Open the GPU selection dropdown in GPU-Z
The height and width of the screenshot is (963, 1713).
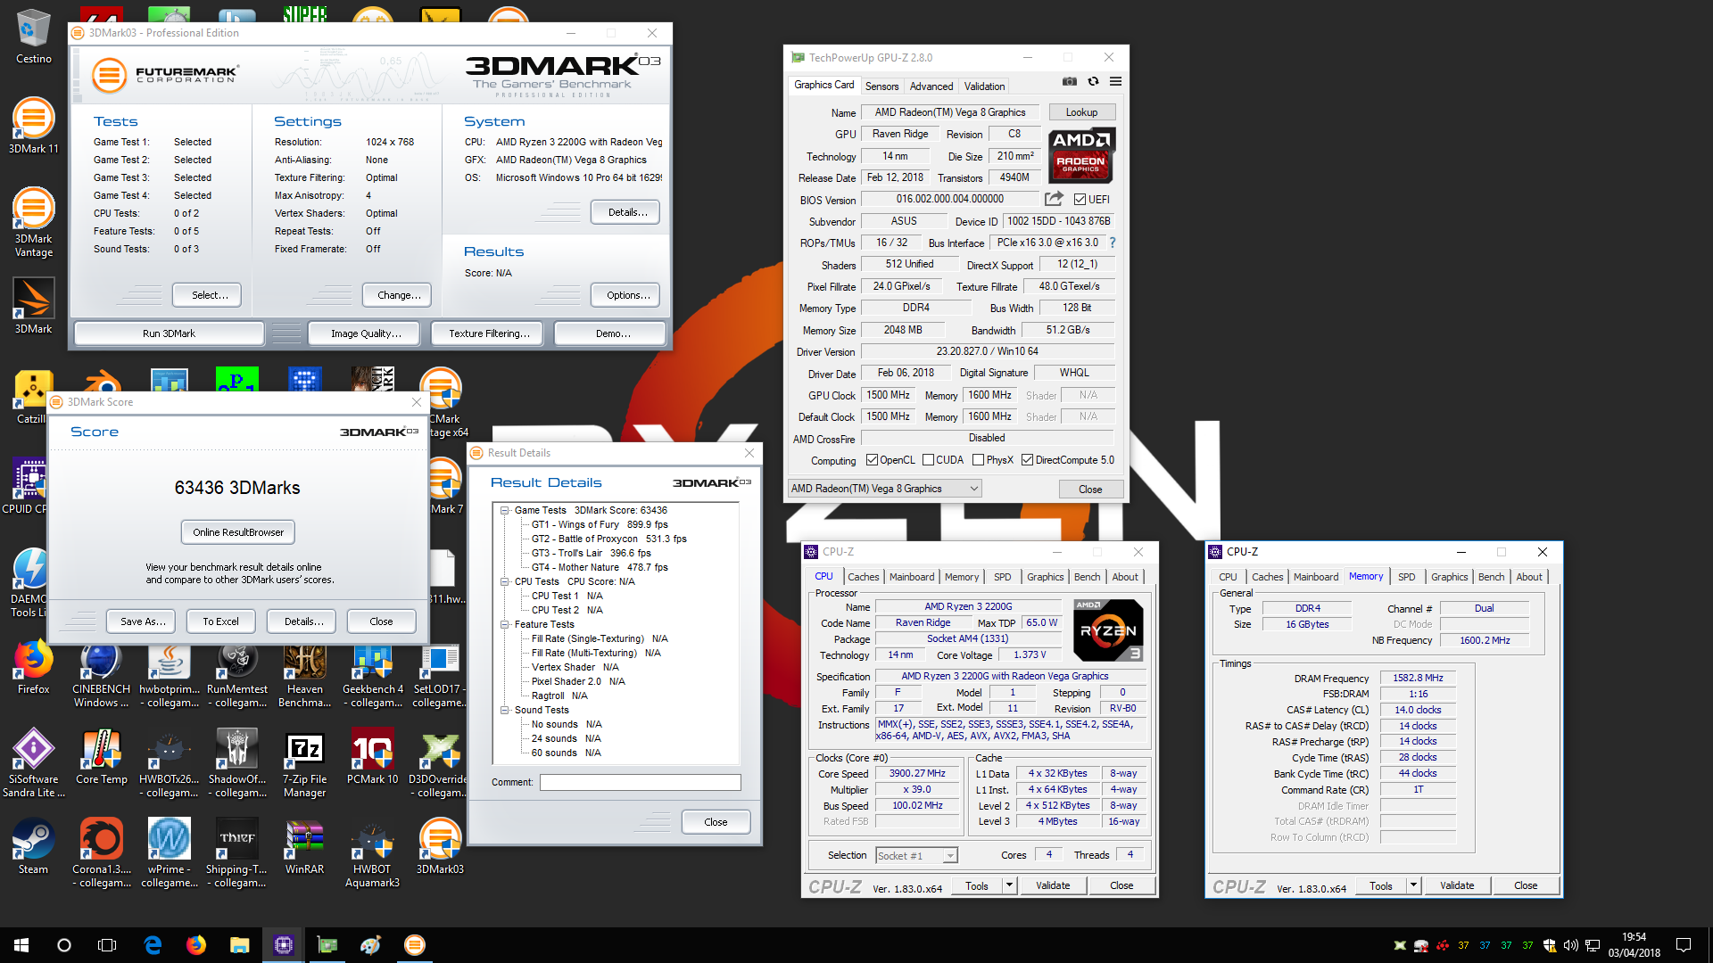884,489
